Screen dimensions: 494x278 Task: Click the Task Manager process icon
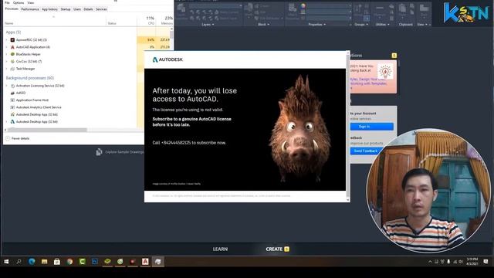pyautogui.click(x=12, y=69)
